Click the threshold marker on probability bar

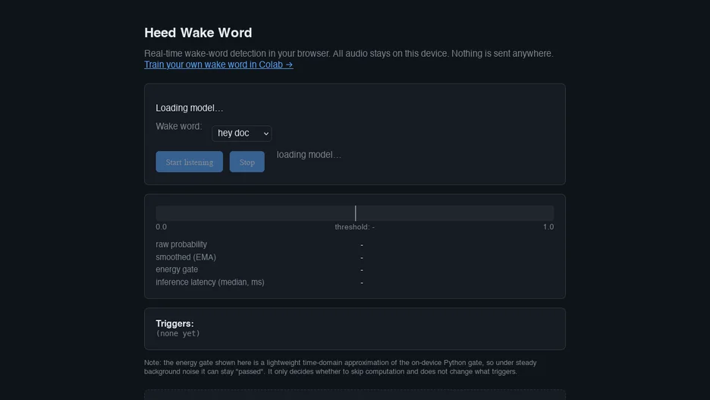pyautogui.click(x=356, y=213)
